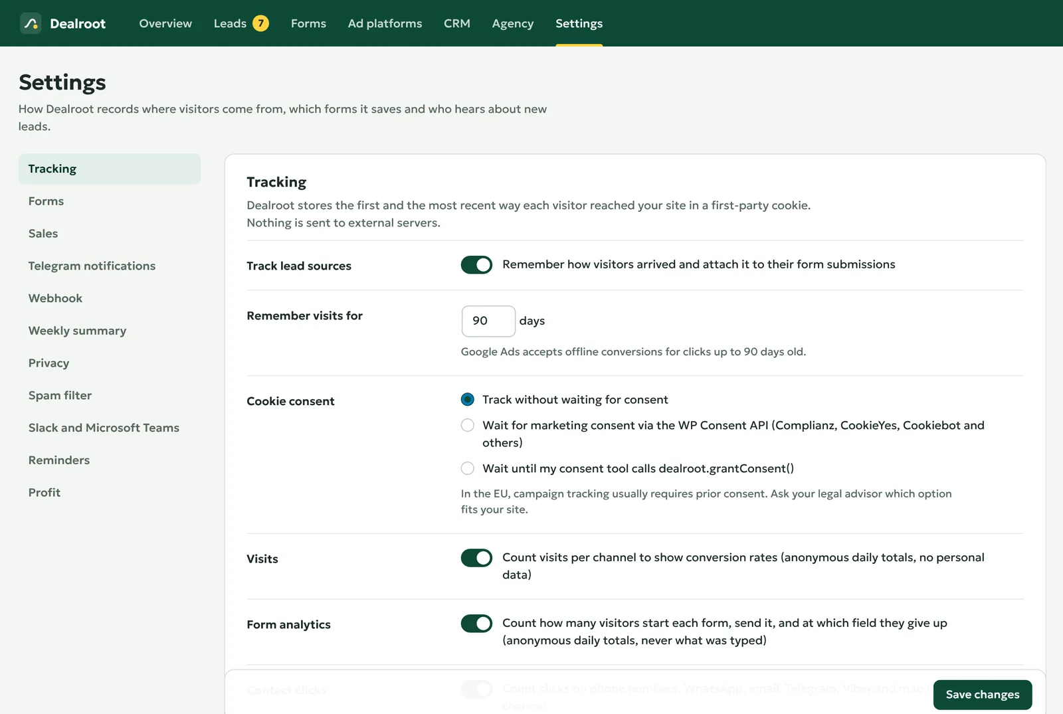The width and height of the screenshot is (1063, 714).
Task: Open Reminders settings section
Action: 110,460
